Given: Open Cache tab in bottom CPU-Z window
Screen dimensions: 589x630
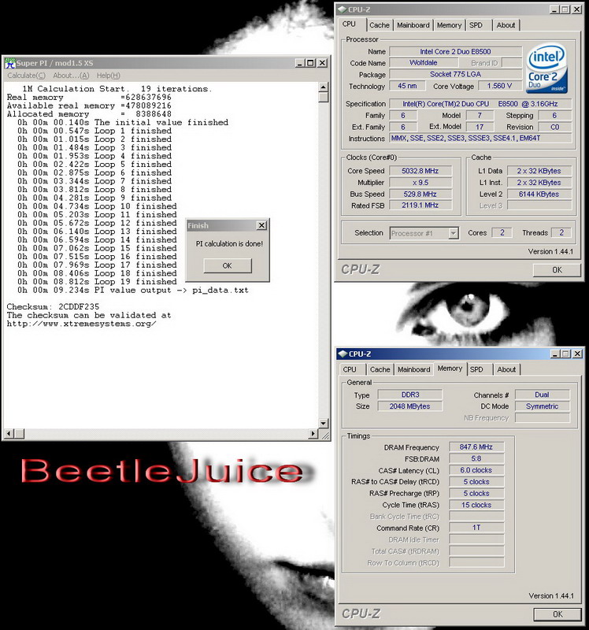Looking at the screenshot, I should coord(380,369).
